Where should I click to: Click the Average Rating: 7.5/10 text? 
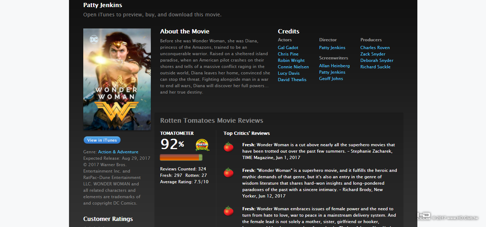click(184, 182)
